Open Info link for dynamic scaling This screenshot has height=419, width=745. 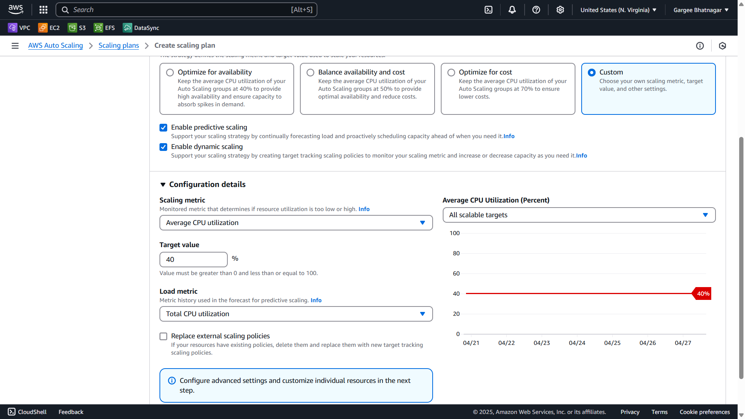coord(581,156)
